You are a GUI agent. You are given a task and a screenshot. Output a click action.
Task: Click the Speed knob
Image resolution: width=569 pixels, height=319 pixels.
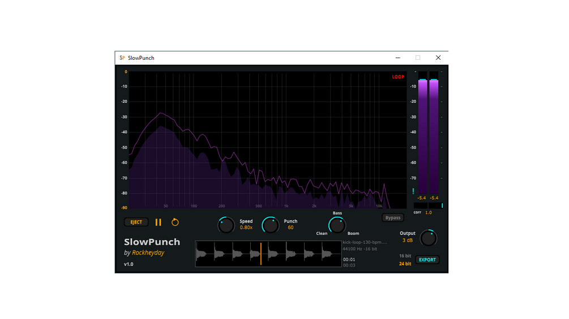[226, 225]
